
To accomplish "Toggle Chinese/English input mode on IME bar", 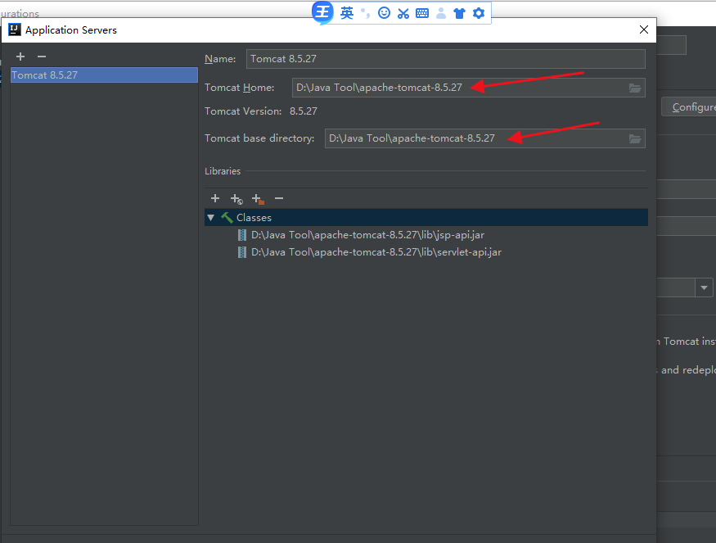I will (x=347, y=13).
